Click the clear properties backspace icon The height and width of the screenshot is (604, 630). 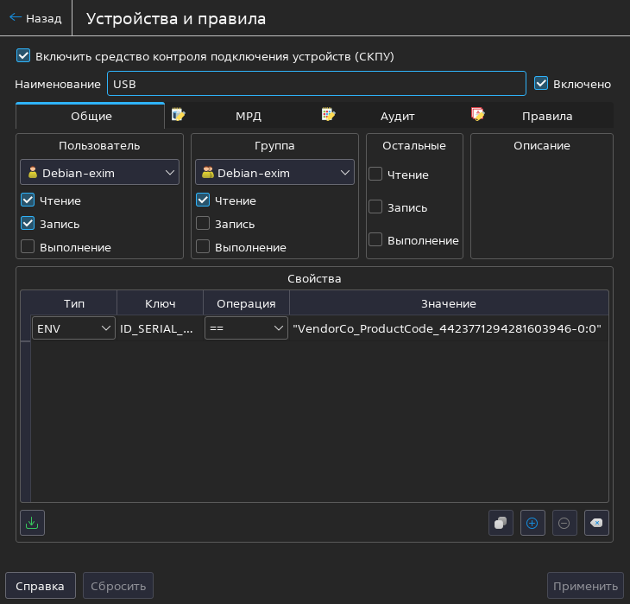tap(596, 523)
